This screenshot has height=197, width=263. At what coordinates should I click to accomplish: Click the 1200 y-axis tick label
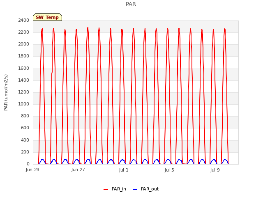24,92
